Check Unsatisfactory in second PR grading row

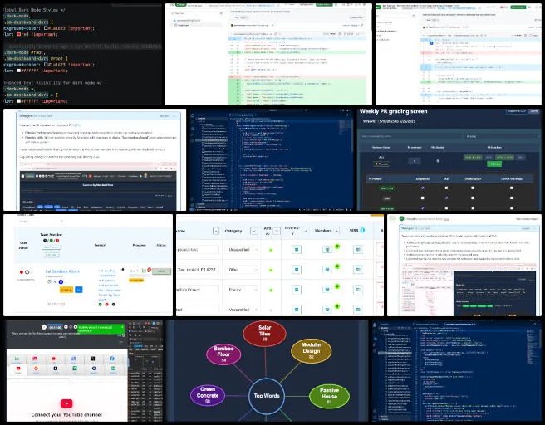[x=473, y=198]
